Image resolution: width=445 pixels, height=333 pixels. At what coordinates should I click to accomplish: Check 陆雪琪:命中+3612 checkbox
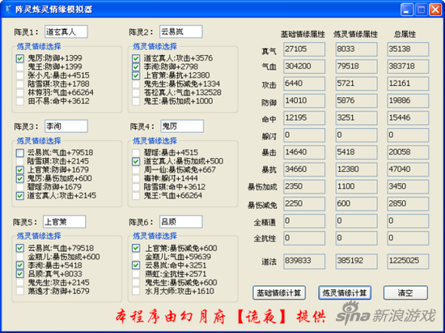(x=136, y=187)
